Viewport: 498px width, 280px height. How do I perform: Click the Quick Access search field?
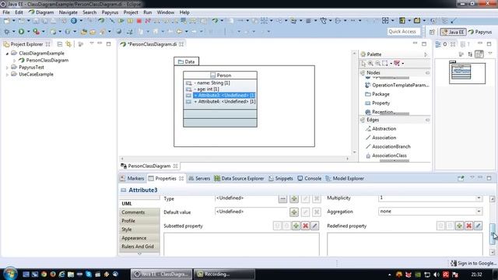(x=403, y=32)
